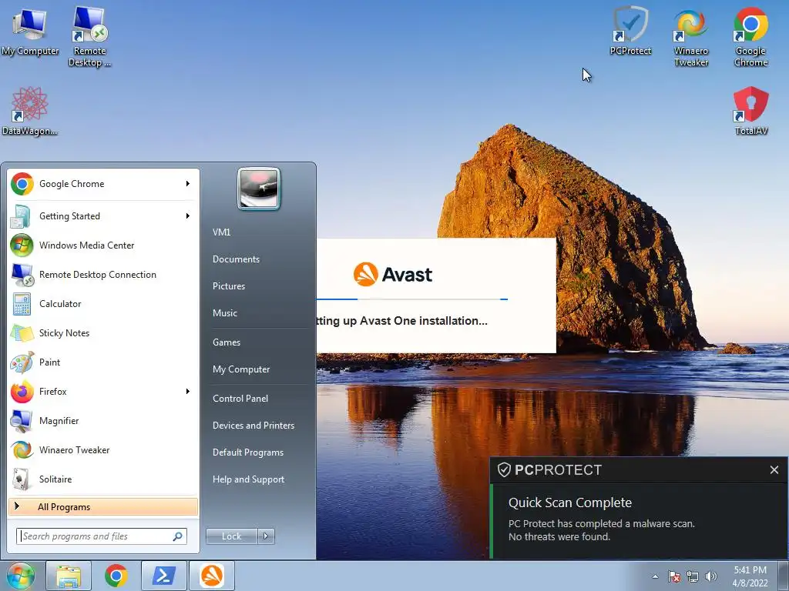This screenshot has width=789, height=591.
Task: Open the TotalAV desktop shortcut
Action: pyautogui.click(x=750, y=111)
